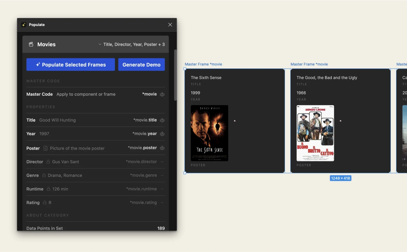The height and width of the screenshot is (252, 407).
Task: Select first Master Frame *movie label
Action: tap(203, 64)
